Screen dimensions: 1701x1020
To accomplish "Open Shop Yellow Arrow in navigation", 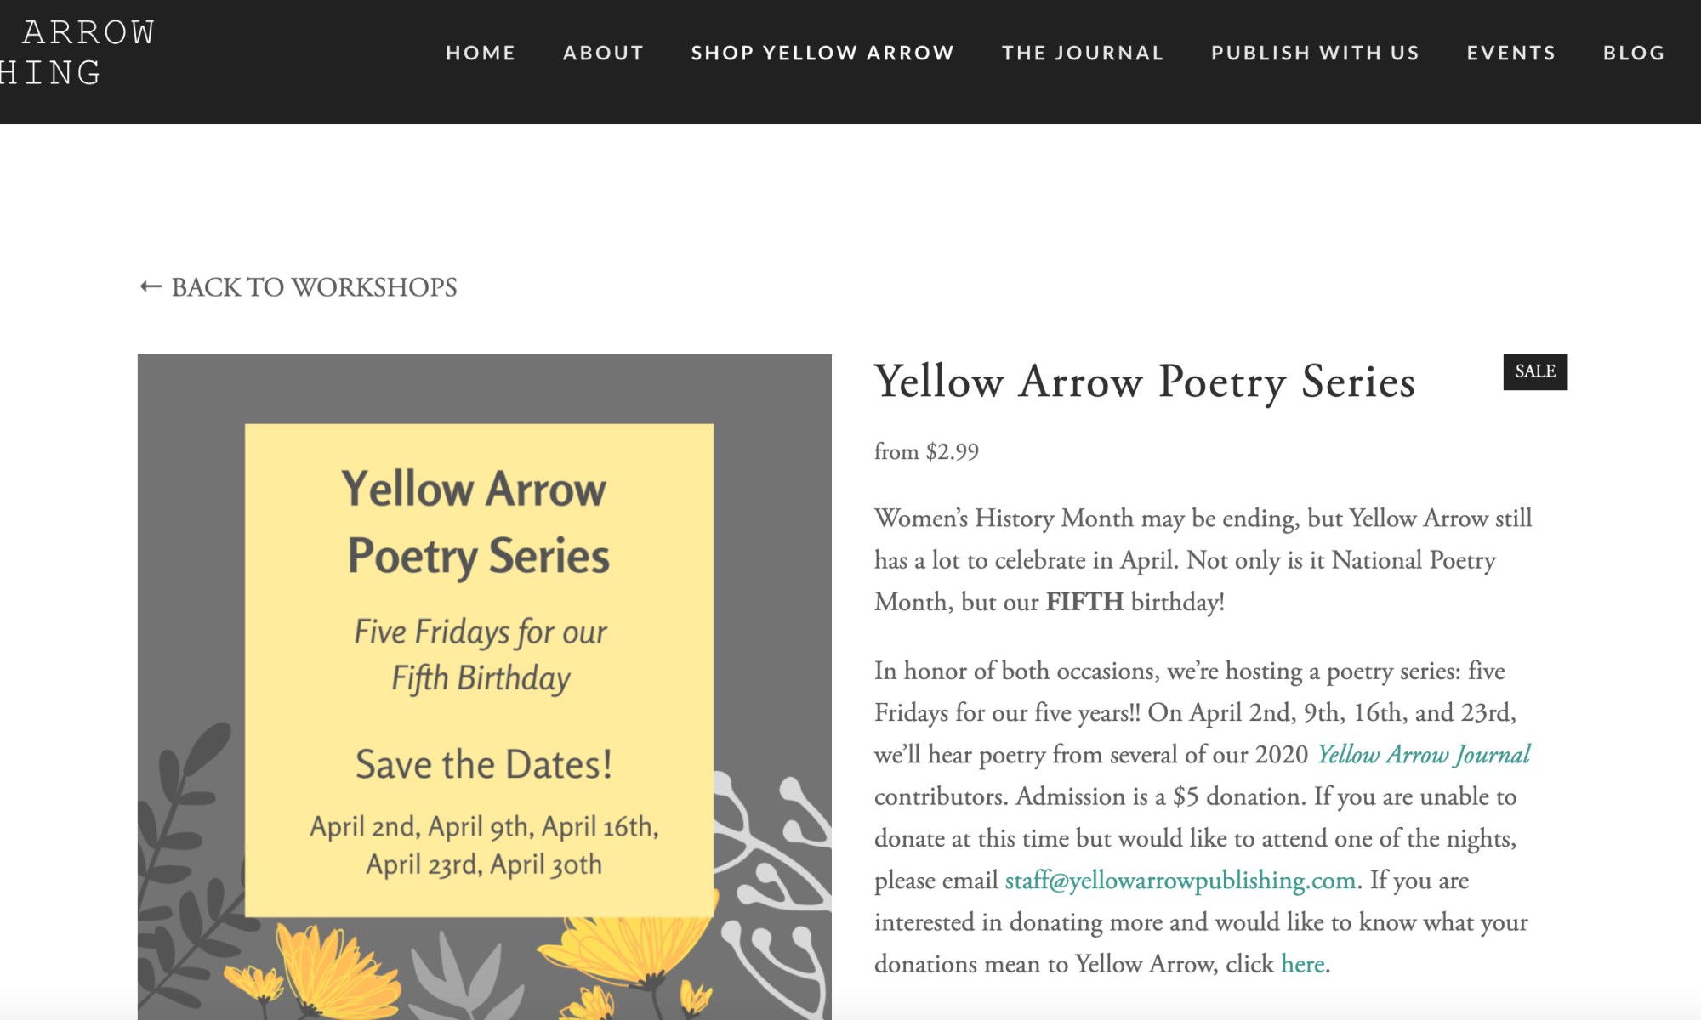I will pos(822,53).
